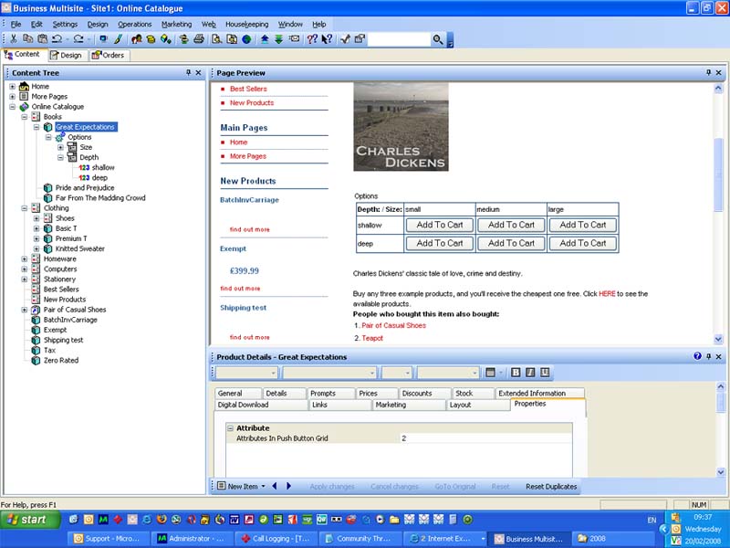Collapse the Attribute property group
Viewport: 730px width, 548px height.
click(x=230, y=427)
